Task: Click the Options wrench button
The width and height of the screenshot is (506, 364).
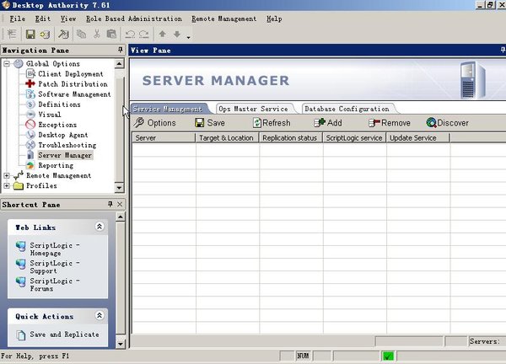Action: [155, 123]
